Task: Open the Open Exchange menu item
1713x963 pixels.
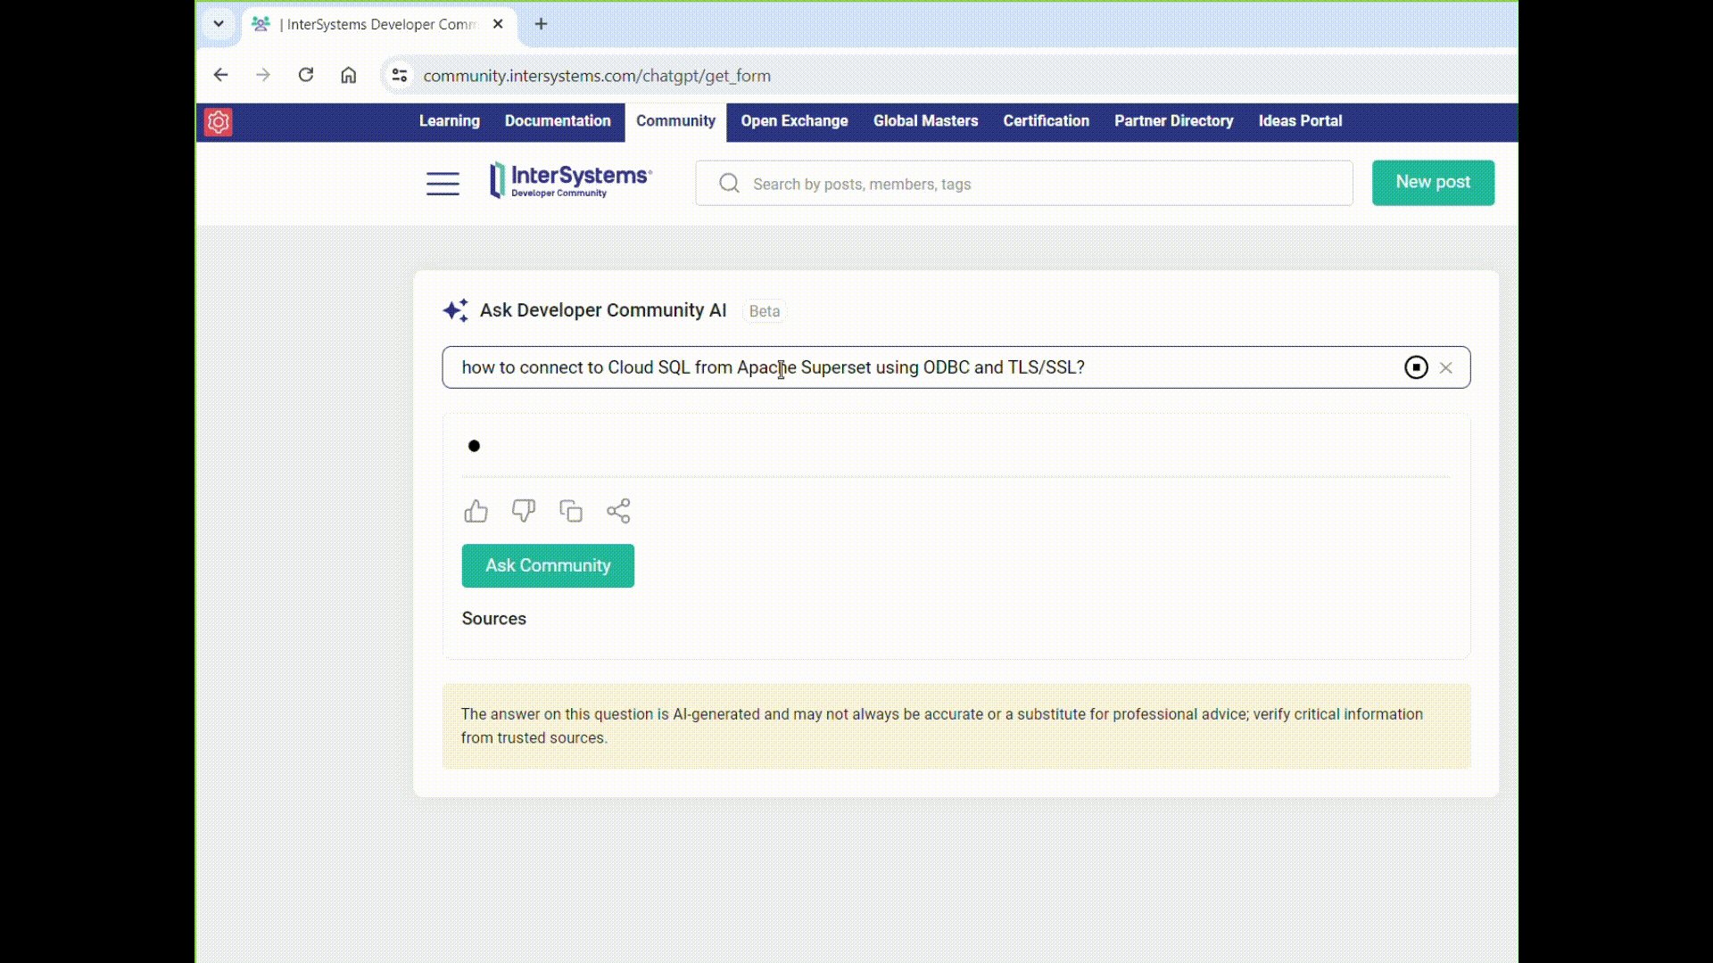Action: tap(794, 121)
